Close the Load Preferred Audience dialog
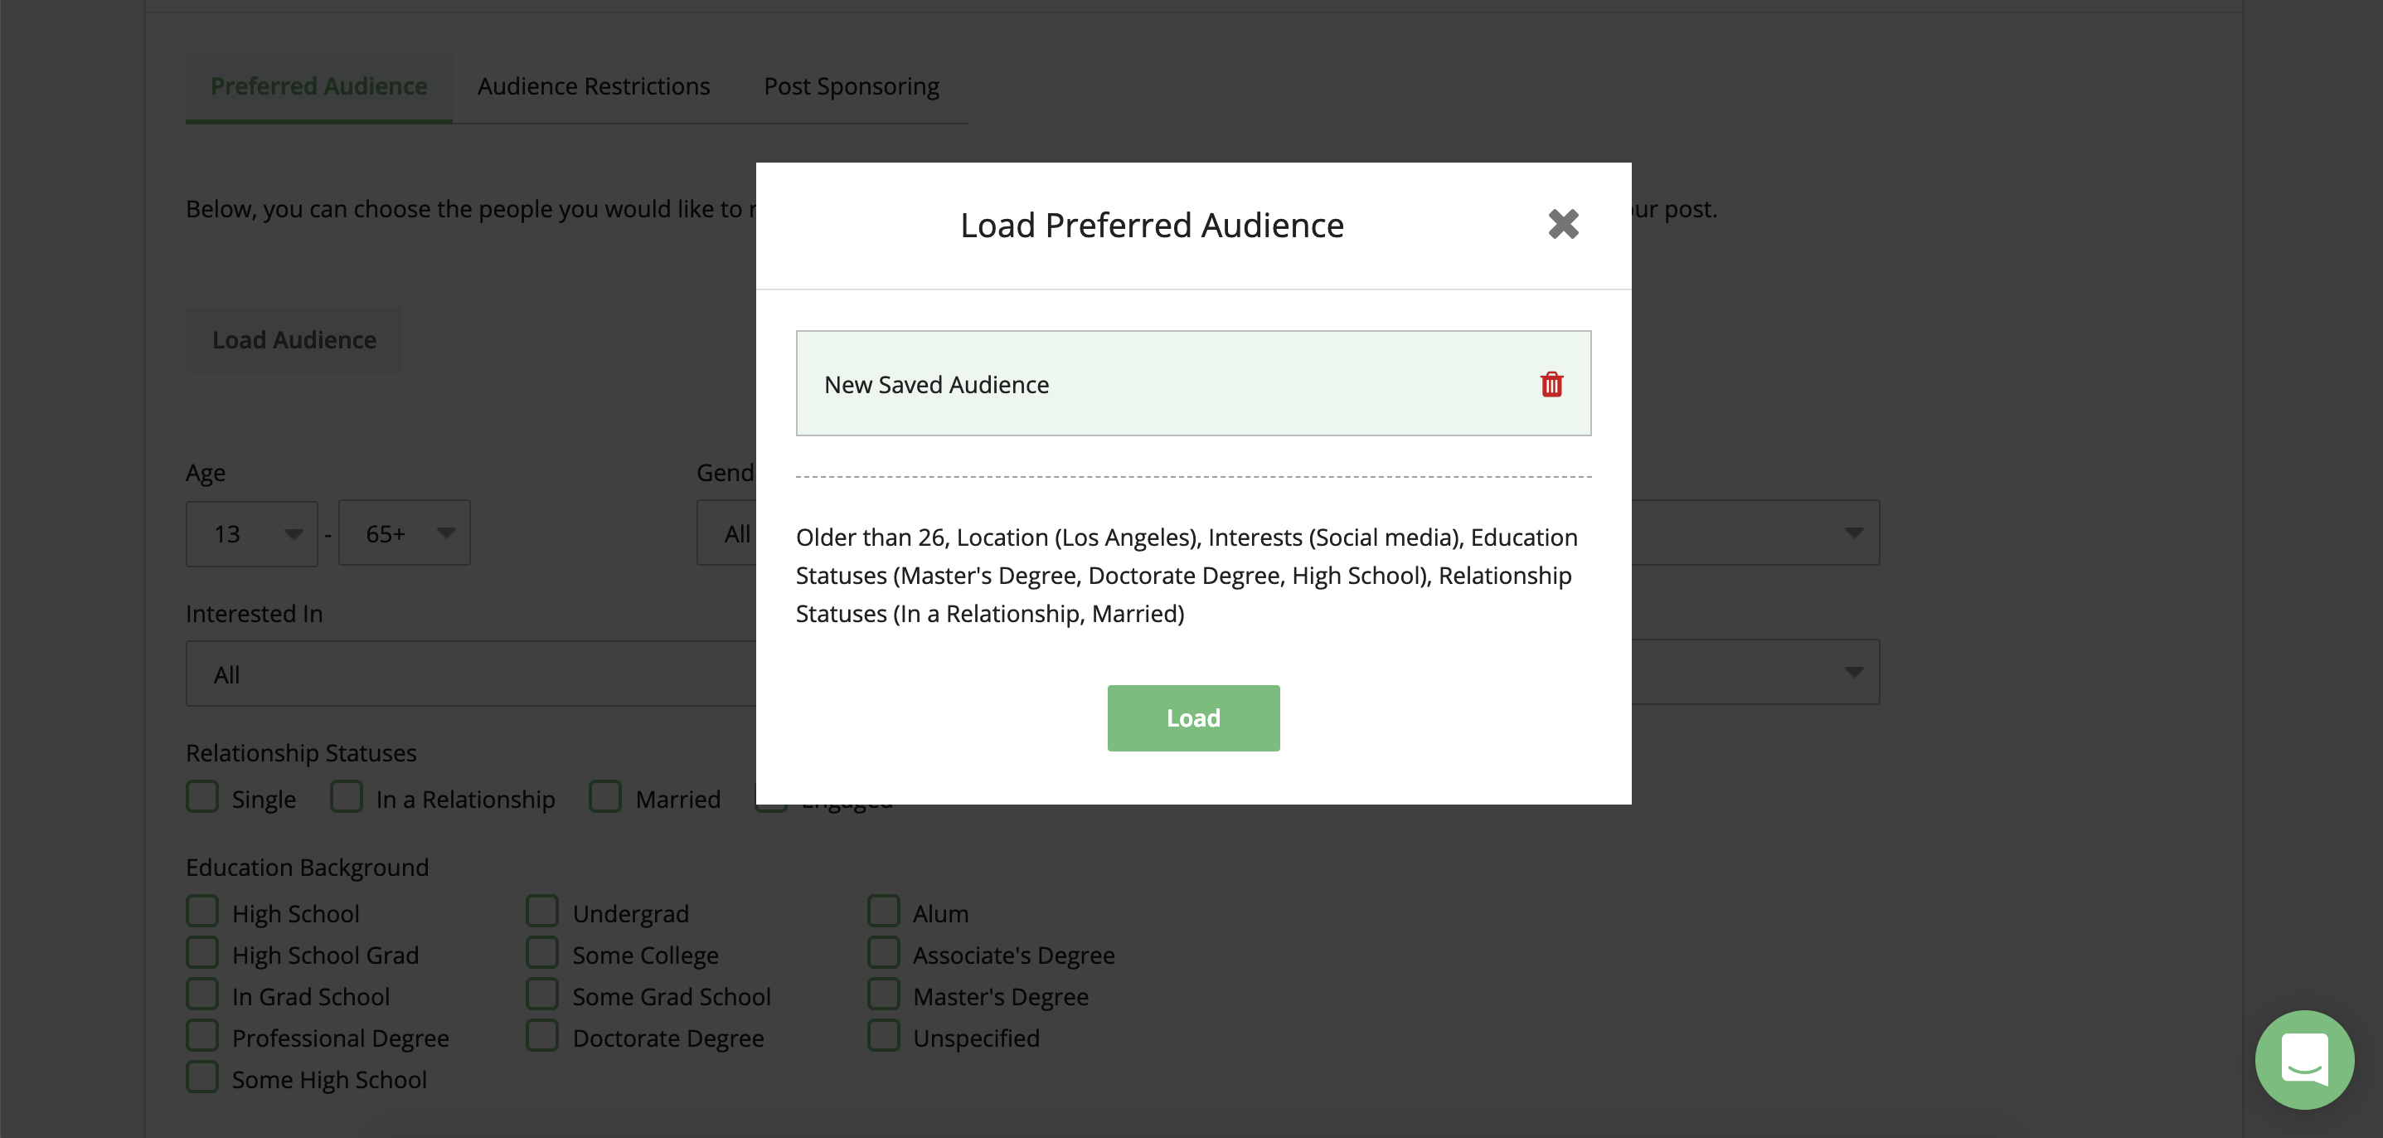Image resolution: width=2383 pixels, height=1138 pixels. [x=1564, y=224]
